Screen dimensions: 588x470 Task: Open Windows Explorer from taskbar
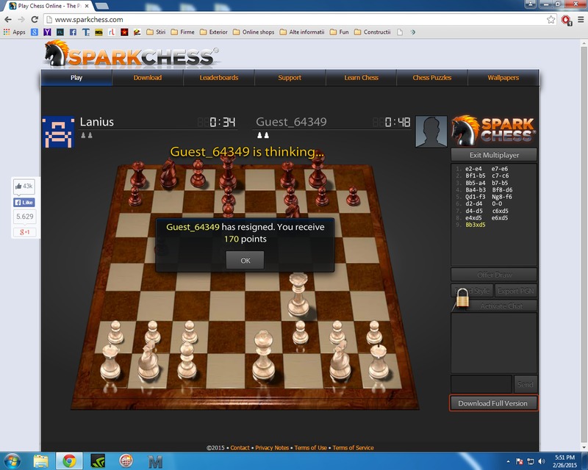tap(40, 461)
